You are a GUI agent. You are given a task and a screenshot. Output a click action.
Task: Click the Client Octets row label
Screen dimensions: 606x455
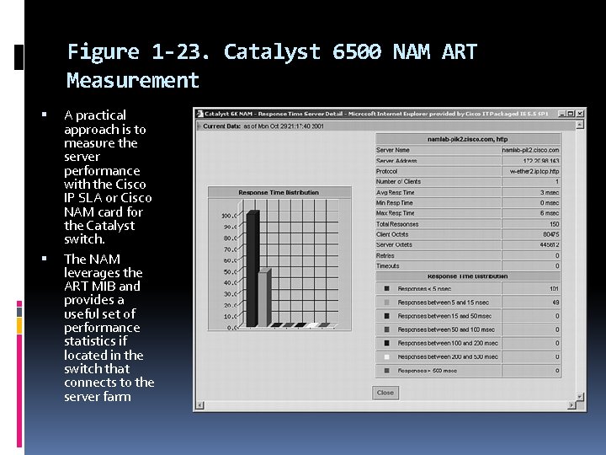coord(392,234)
